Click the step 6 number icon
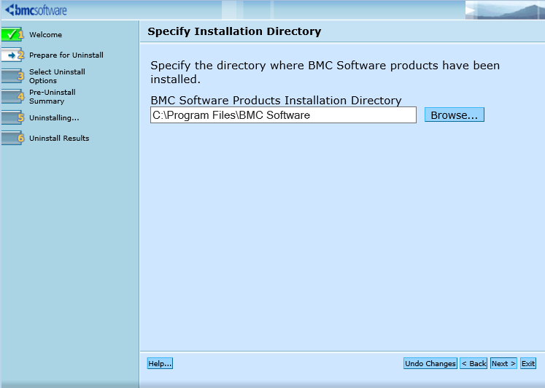This screenshot has width=545, height=388. pos(12,138)
